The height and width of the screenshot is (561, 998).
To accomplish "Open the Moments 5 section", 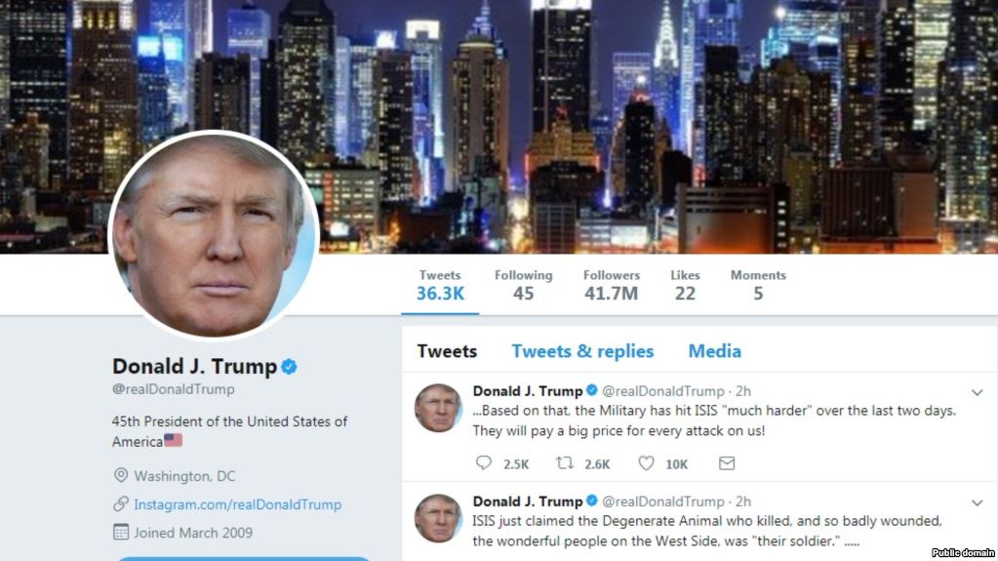I will coord(758,285).
